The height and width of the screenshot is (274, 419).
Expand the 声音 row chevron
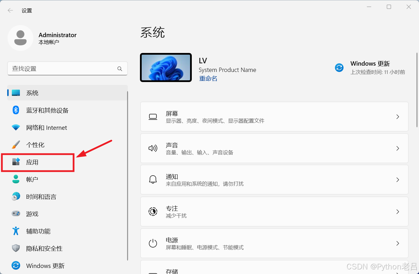(398, 148)
